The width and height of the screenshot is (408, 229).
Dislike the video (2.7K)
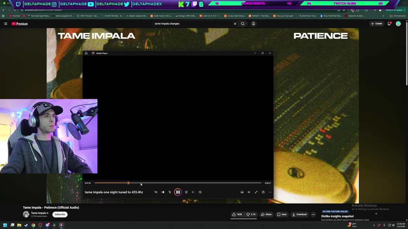pos(251,214)
